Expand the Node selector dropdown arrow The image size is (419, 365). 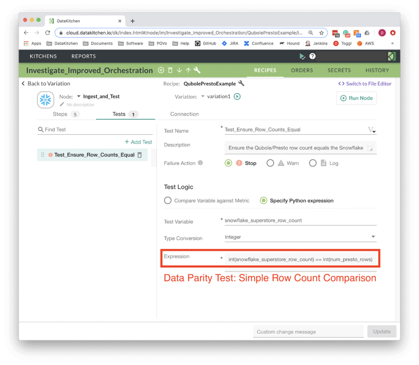click(x=79, y=96)
